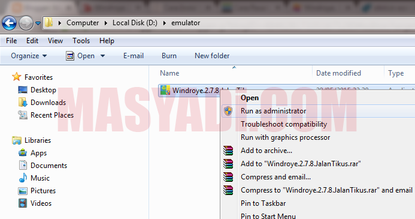Viewport: 415px width, 219px height.
Task: Open the Pictures library
Action: pyautogui.click(x=43, y=191)
